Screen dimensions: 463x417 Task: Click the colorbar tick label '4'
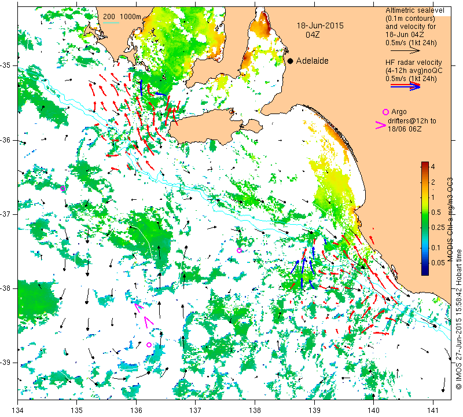click(433, 167)
